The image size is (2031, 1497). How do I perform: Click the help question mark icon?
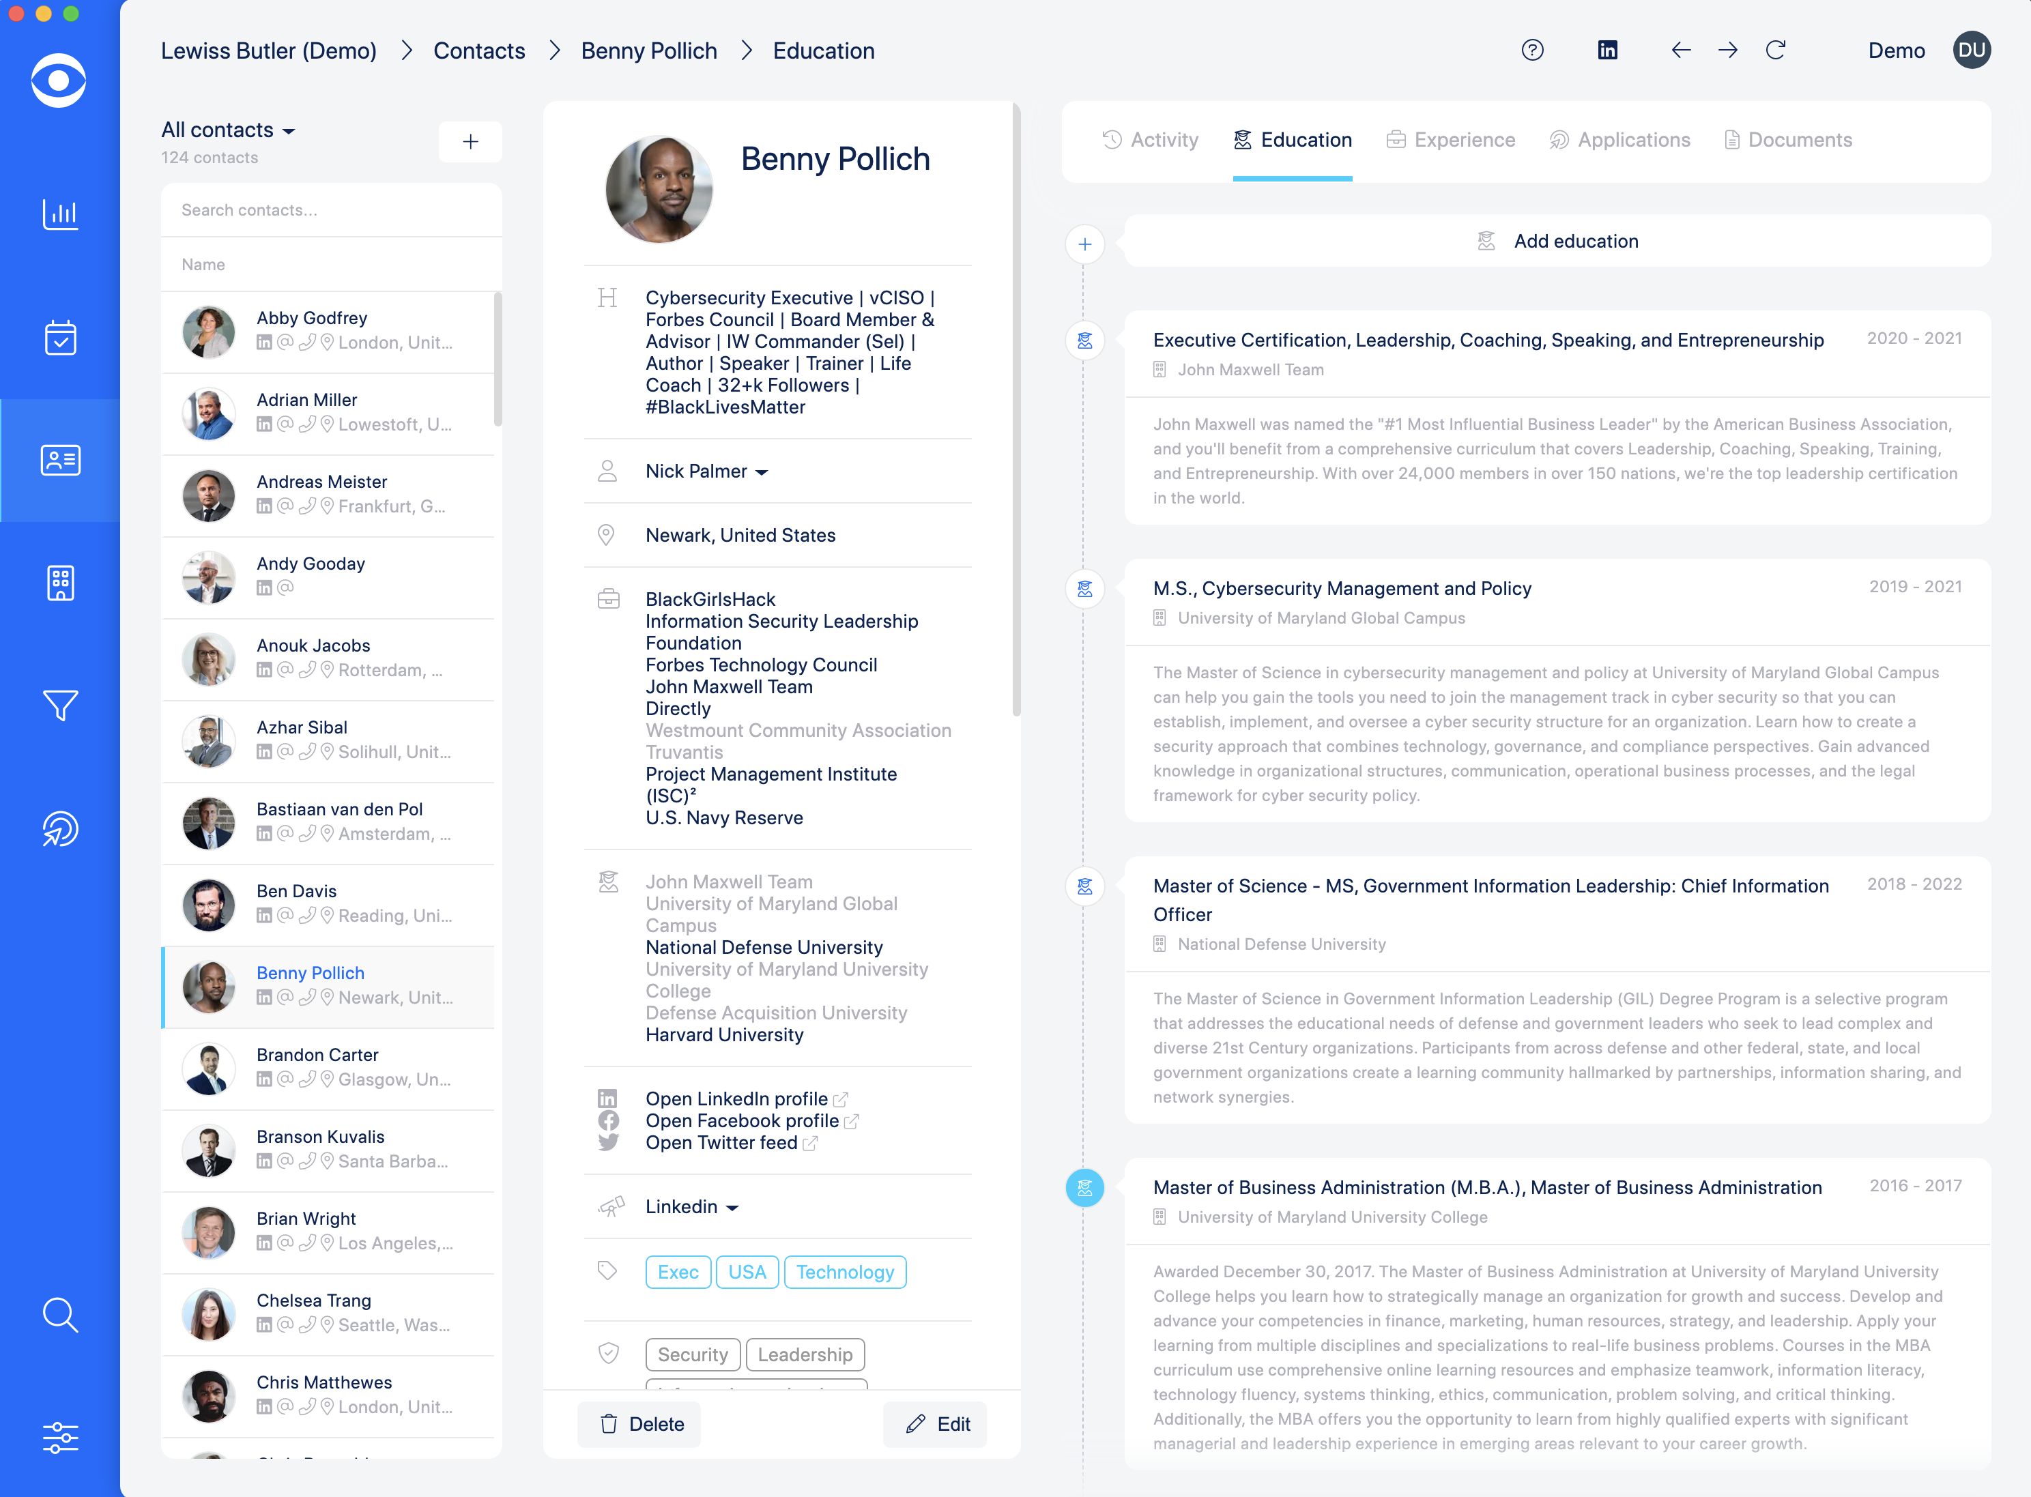click(x=1531, y=50)
